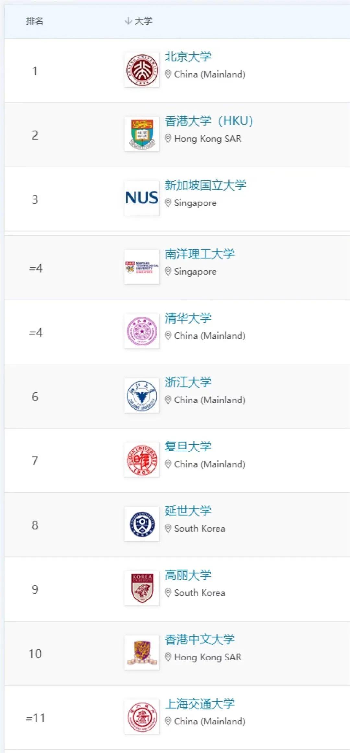Click the location pin beside Singapore for NUS

pyautogui.click(x=168, y=203)
